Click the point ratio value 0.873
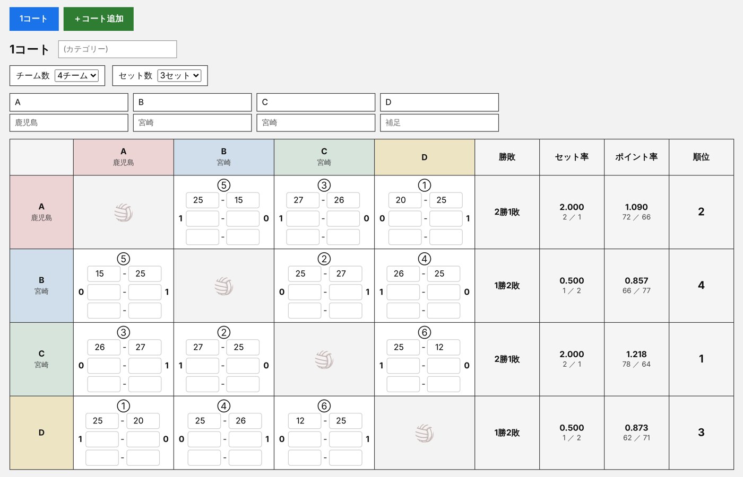Viewport: 743px width, 477px height. click(636, 428)
